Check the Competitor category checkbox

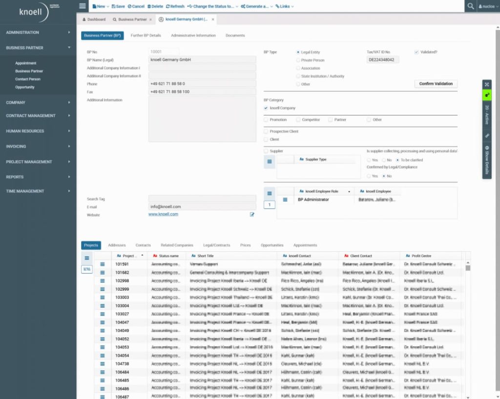click(298, 120)
